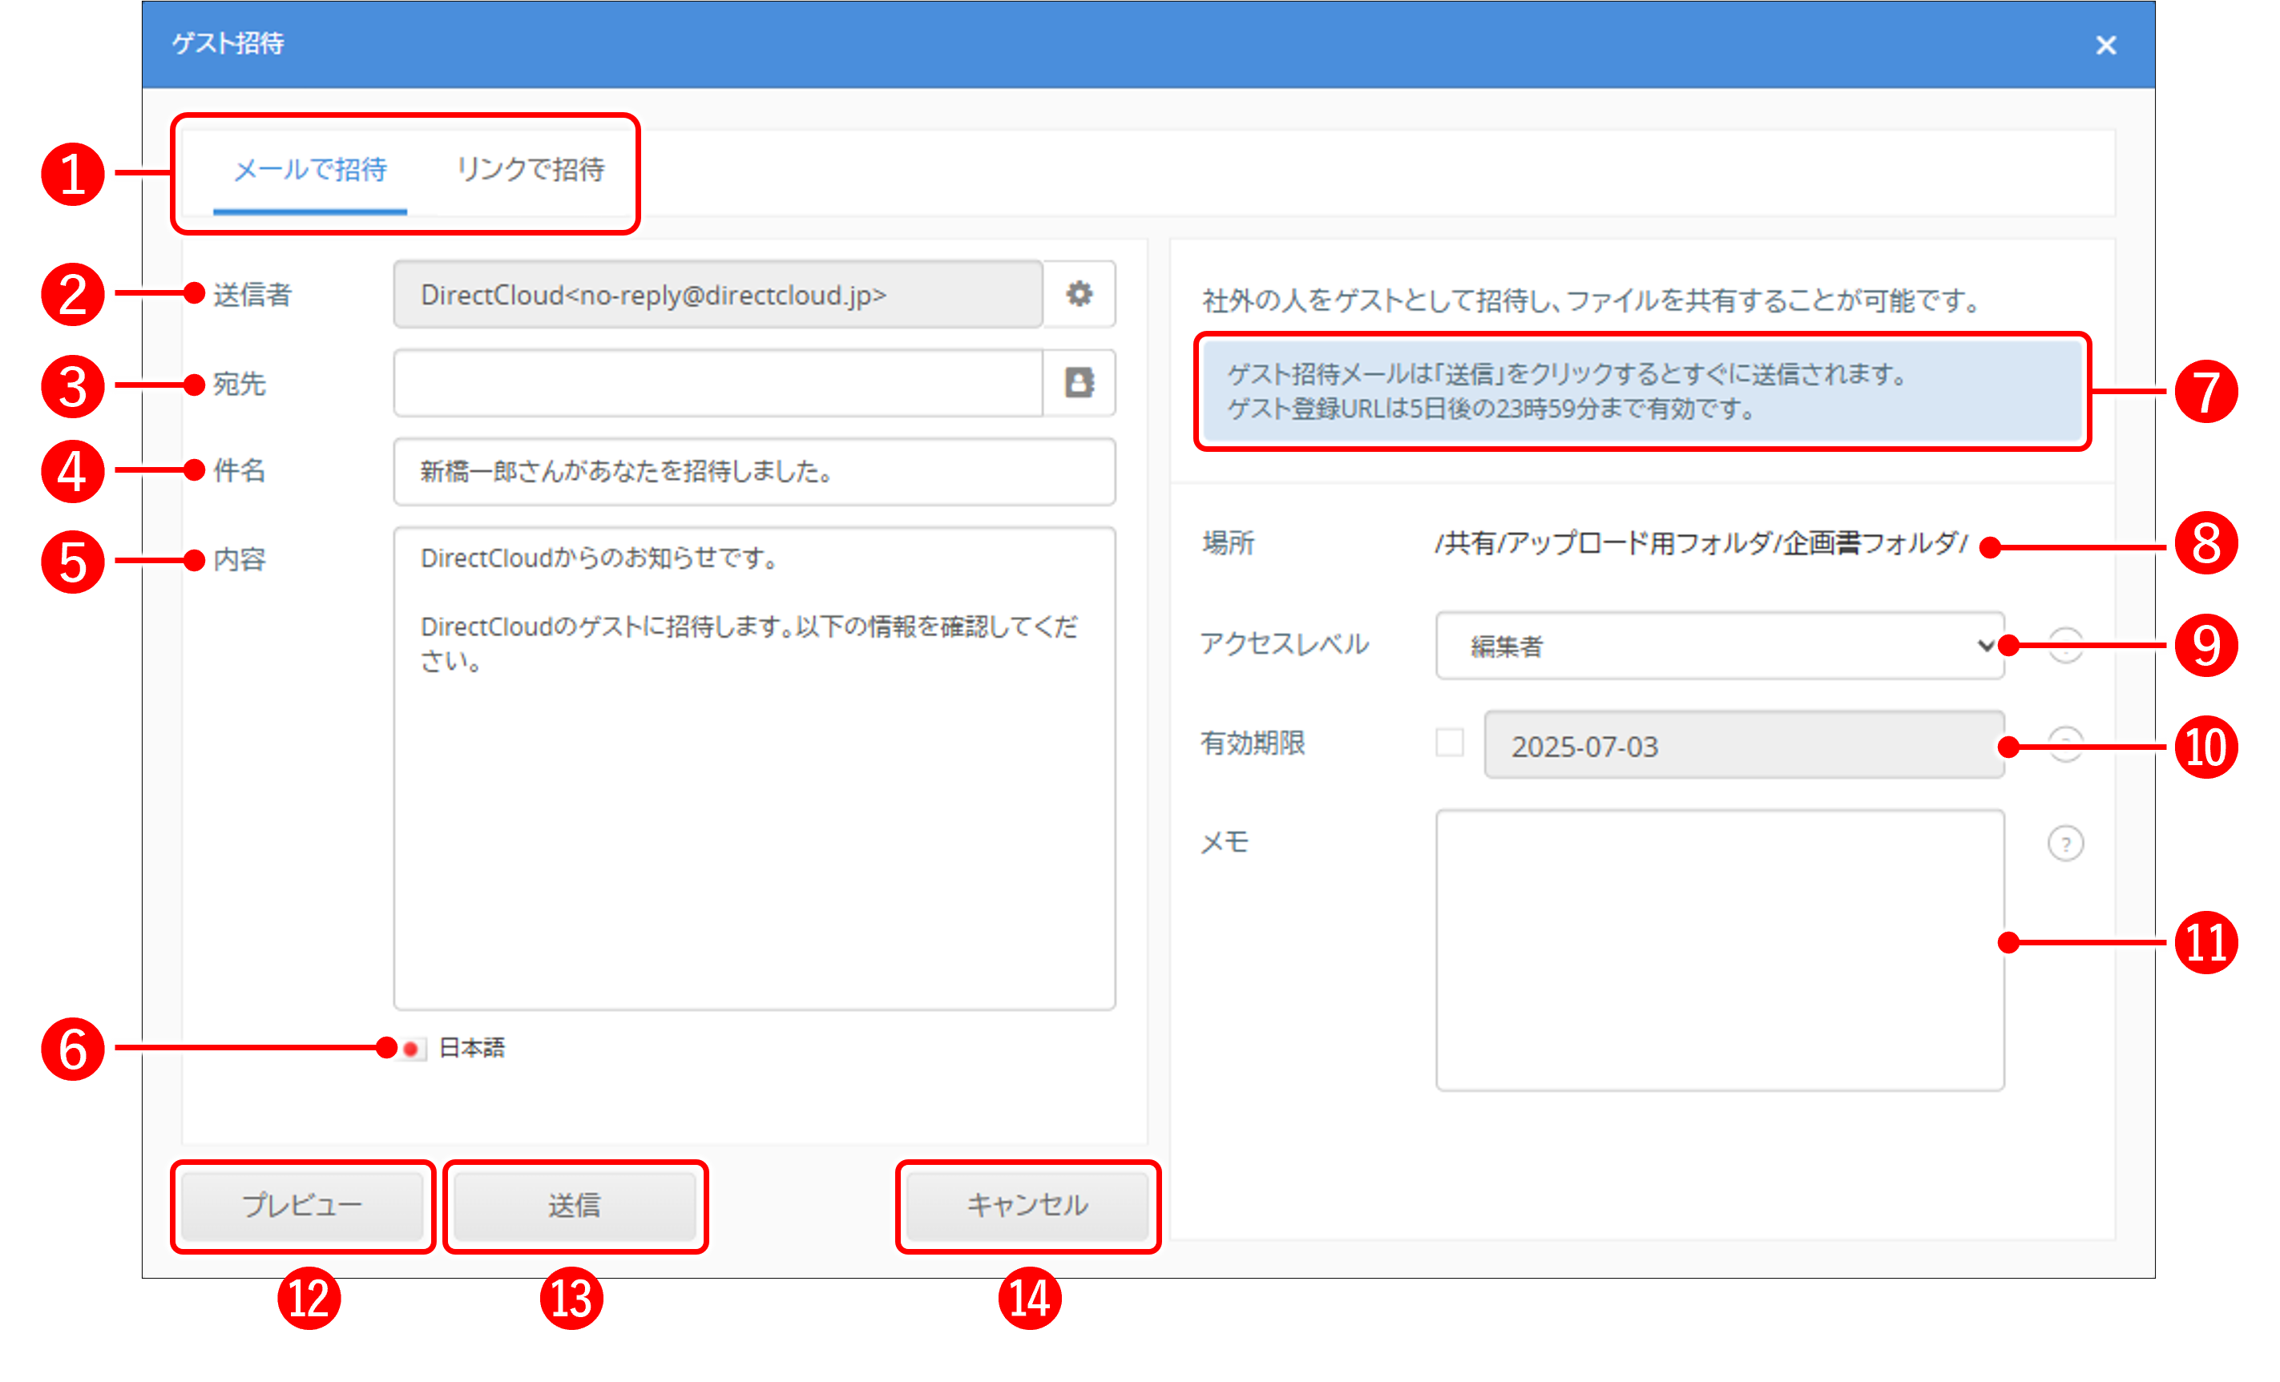The height and width of the screenshot is (1382, 2280).
Task: Open the address book icon beside 宛先 field
Action: [1079, 383]
